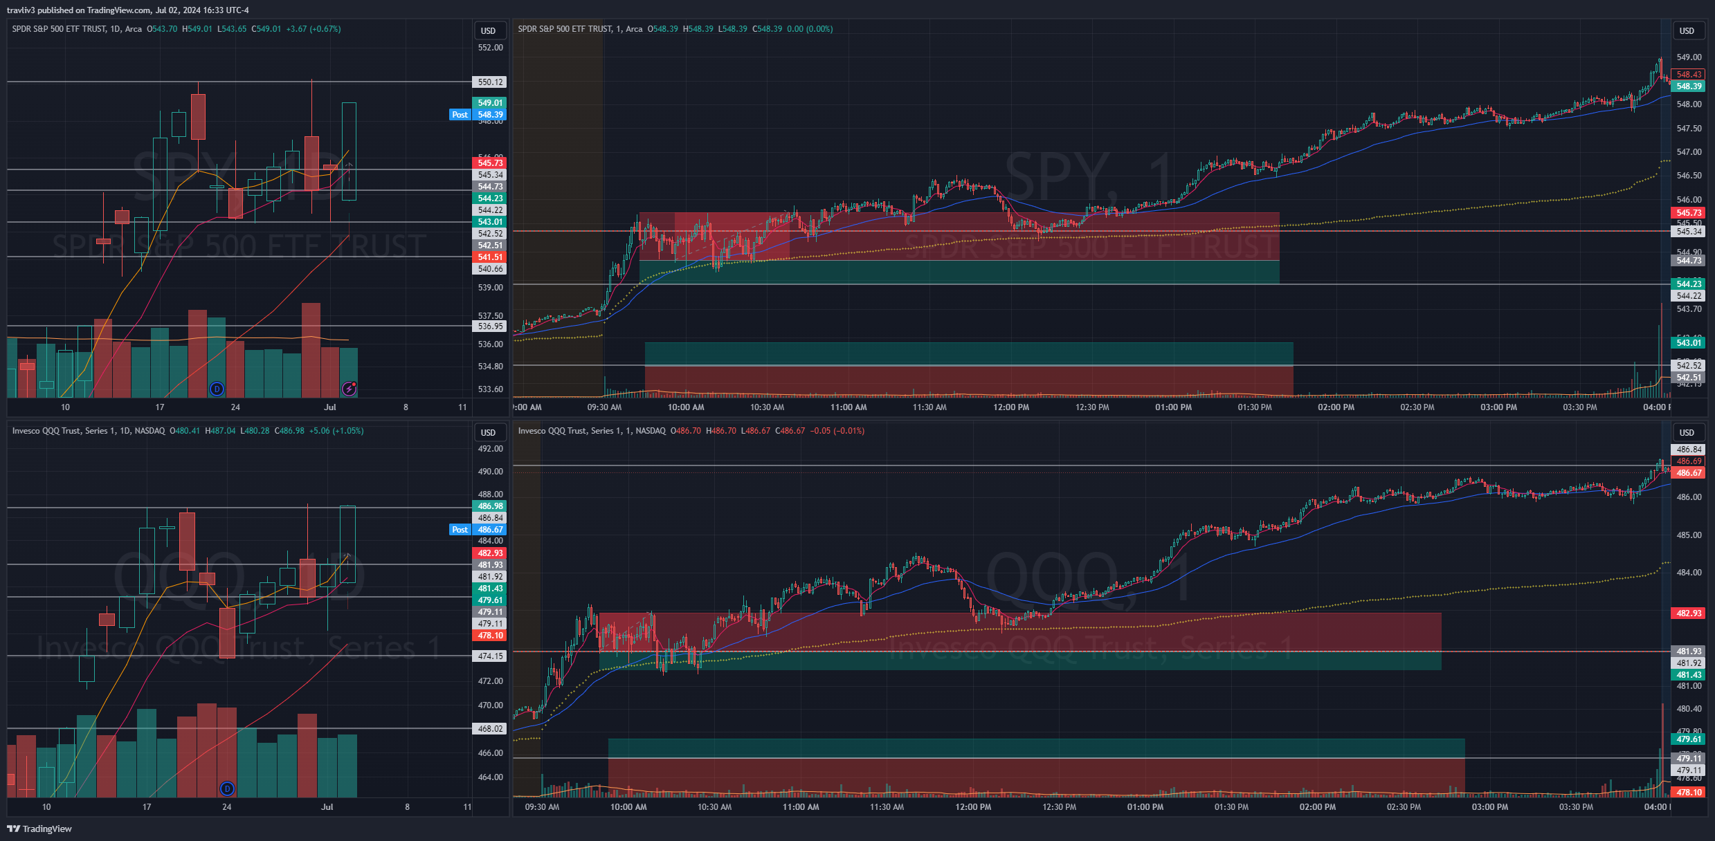Click the USD currency button on SPY 1-minute chart
Screen dimensions: 1715x841
(1687, 30)
